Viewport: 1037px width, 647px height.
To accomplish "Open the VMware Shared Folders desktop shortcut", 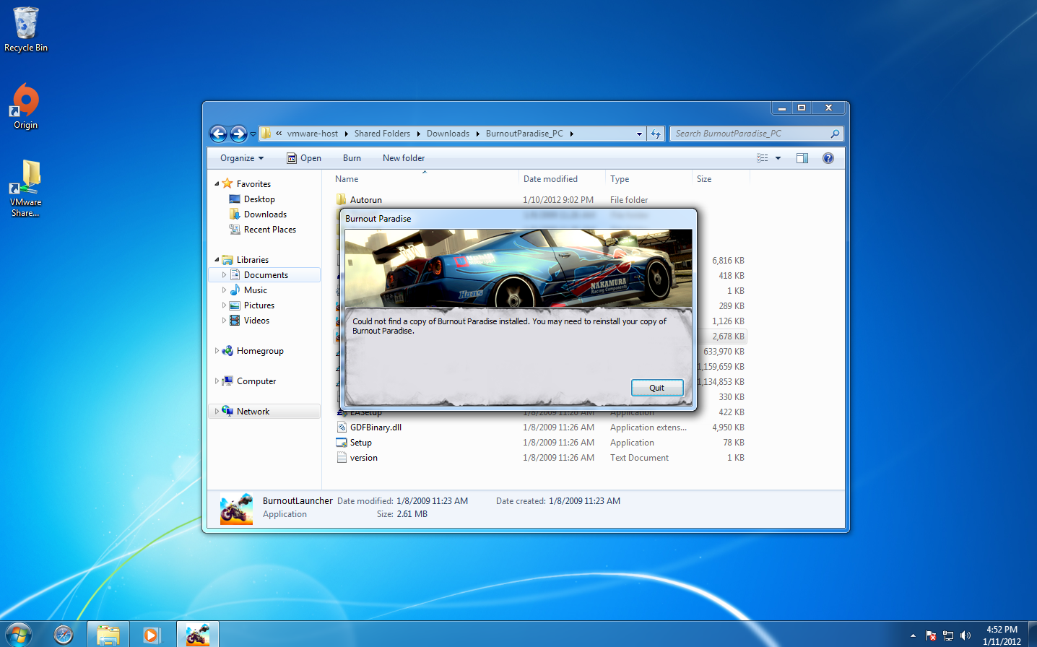I will pyautogui.click(x=26, y=188).
